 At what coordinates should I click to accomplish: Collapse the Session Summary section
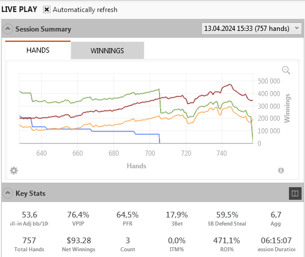[x=8, y=29]
